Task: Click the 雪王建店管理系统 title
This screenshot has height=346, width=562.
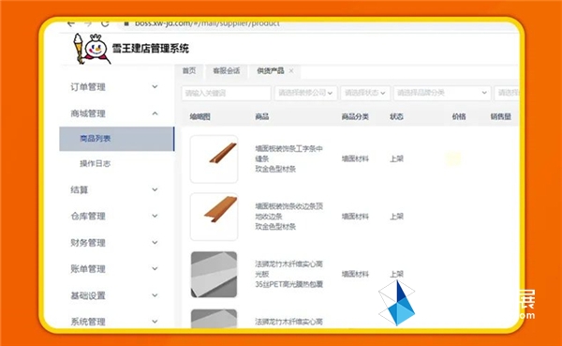Action: [x=151, y=49]
